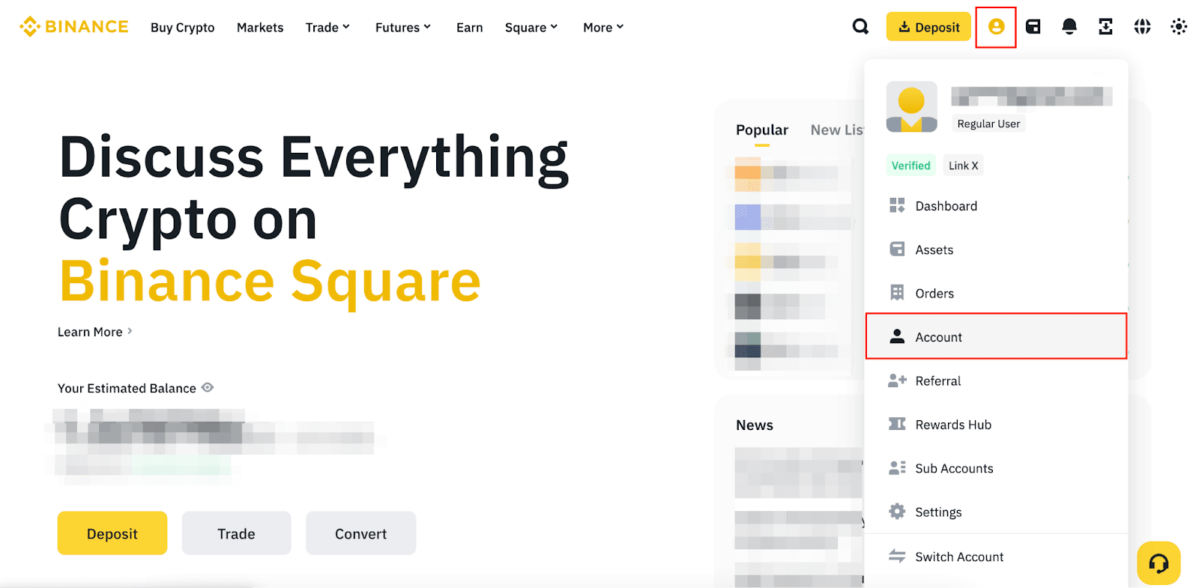Toggle dark/light theme sun icon

click(1179, 27)
